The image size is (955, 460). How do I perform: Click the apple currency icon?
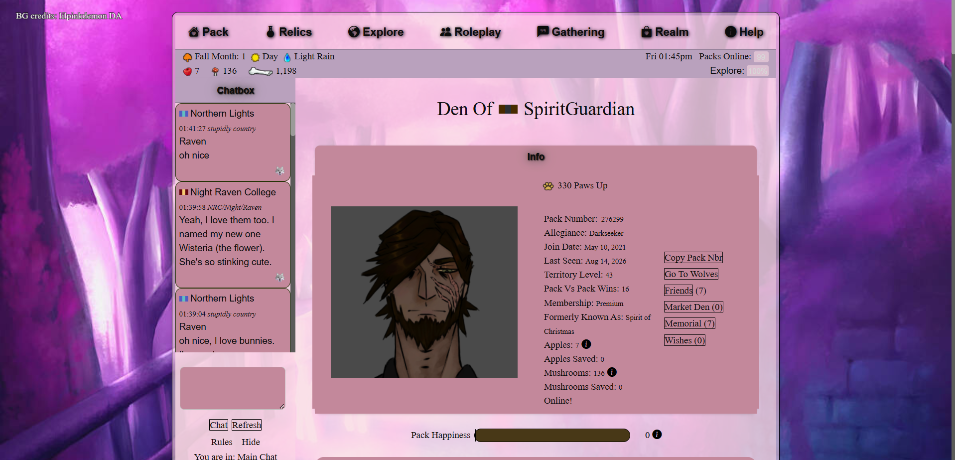point(187,71)
